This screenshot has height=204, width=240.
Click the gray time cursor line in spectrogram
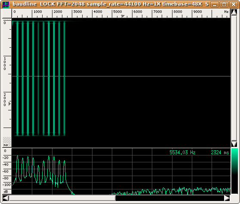[121, 76]
